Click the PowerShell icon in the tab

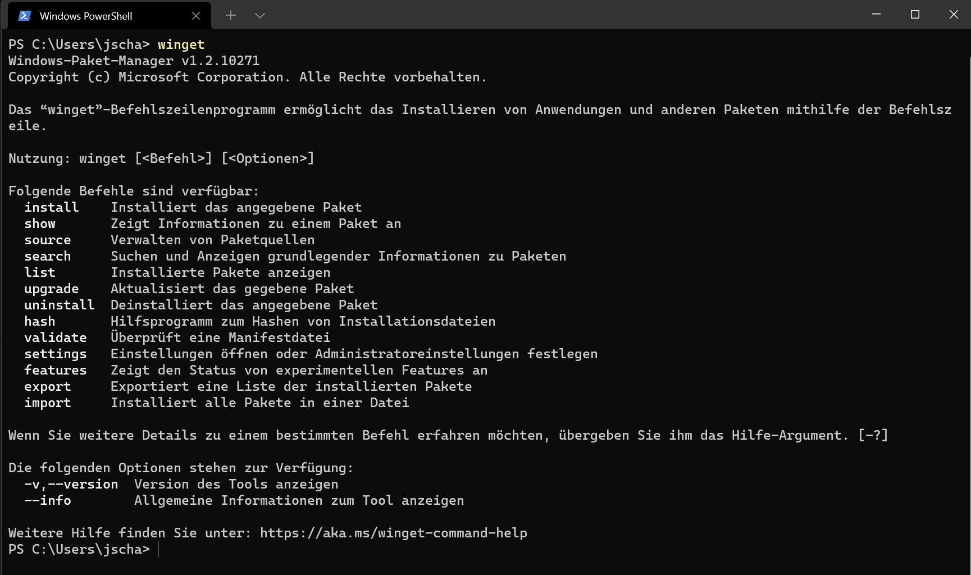(x=24, y=16)
